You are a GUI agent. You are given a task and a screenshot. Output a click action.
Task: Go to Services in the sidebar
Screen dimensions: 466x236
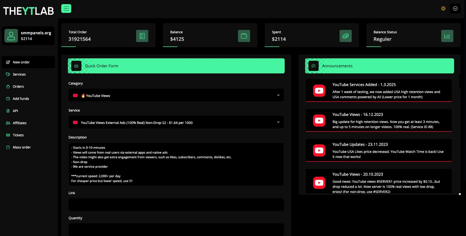19,75
